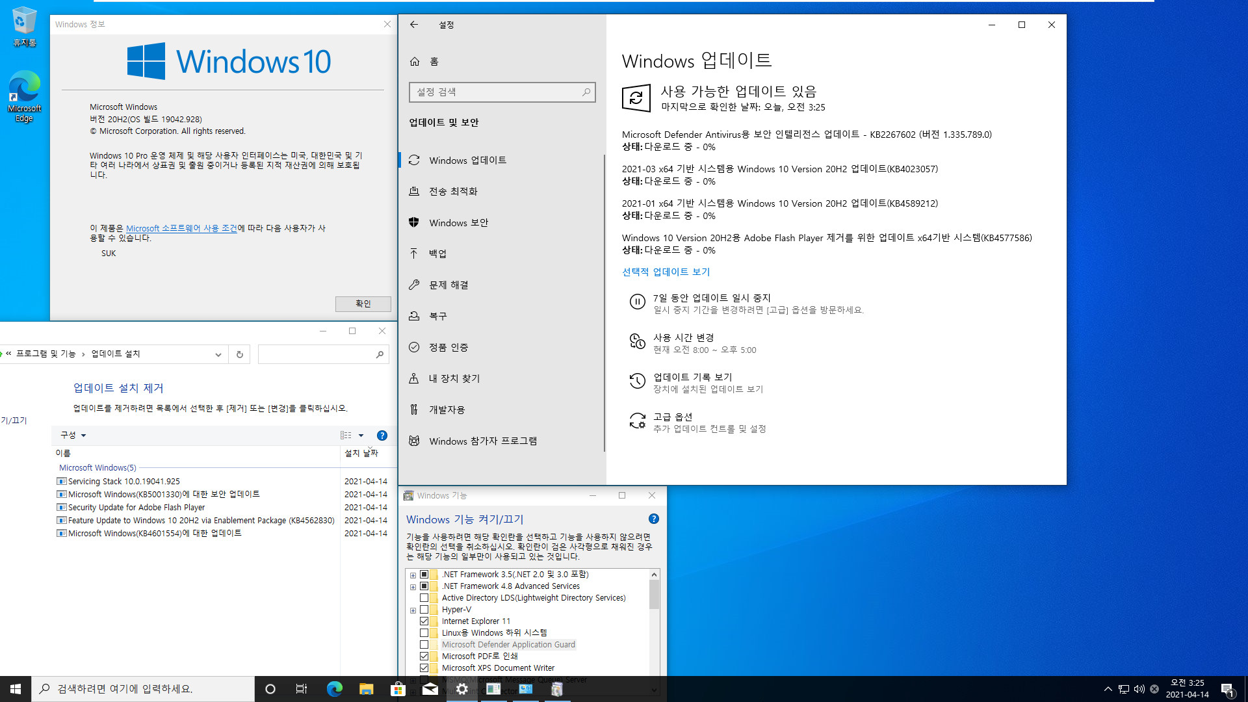Viewport: 1248px width, 702px height.
Task: Open help in Installed Updates window
Action: 382,435
